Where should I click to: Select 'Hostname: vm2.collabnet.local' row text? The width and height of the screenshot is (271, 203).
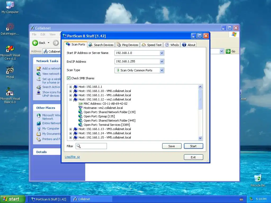(x=103, y=108)
